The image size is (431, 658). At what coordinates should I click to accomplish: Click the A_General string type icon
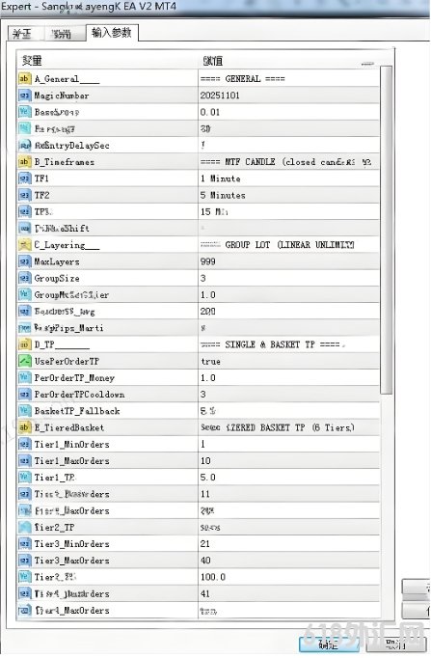click(24, 79)
